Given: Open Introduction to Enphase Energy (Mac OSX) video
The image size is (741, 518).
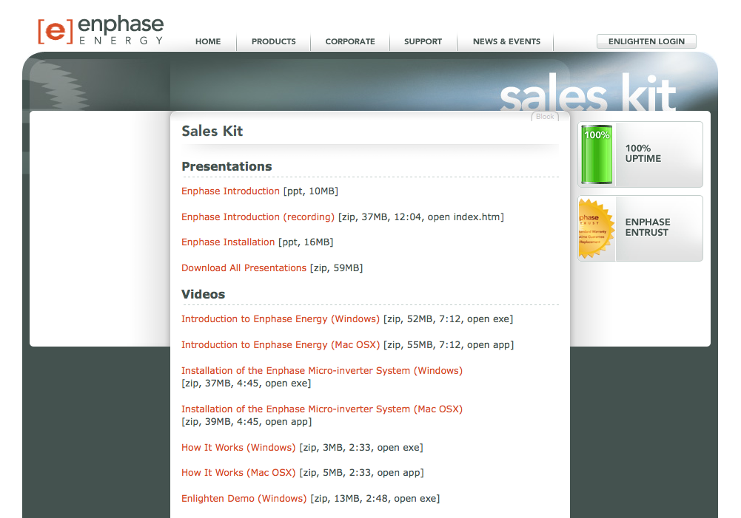Looking at the screenshot, I should coord(281,345).
